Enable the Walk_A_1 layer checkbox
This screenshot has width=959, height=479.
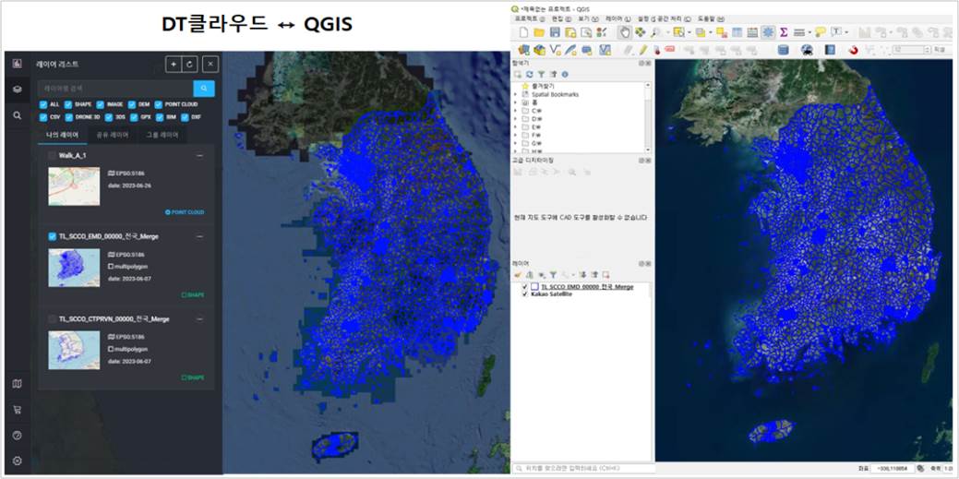pyautogui.click(x=53, y=156)
